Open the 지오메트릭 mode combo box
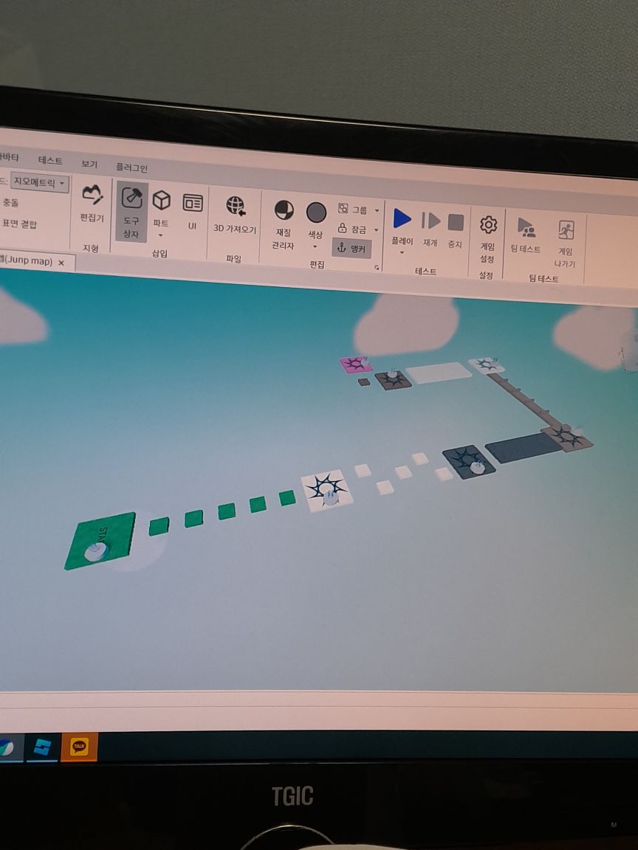This screenshot has height=850, width=638. pos(40,183)
